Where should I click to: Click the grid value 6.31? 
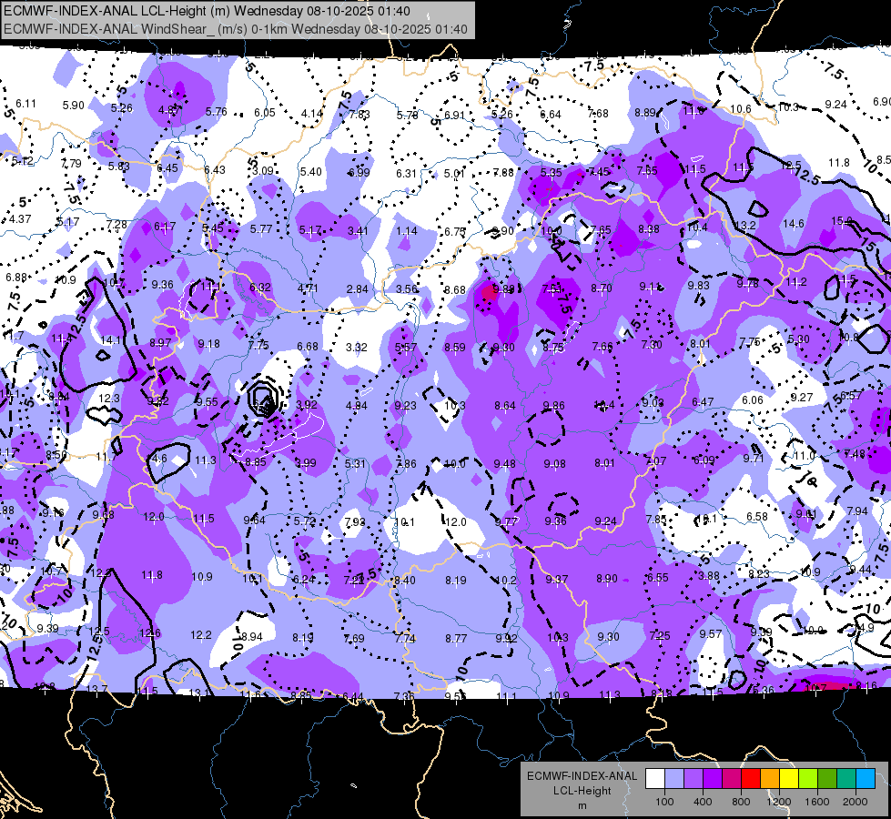coord(406,173)
